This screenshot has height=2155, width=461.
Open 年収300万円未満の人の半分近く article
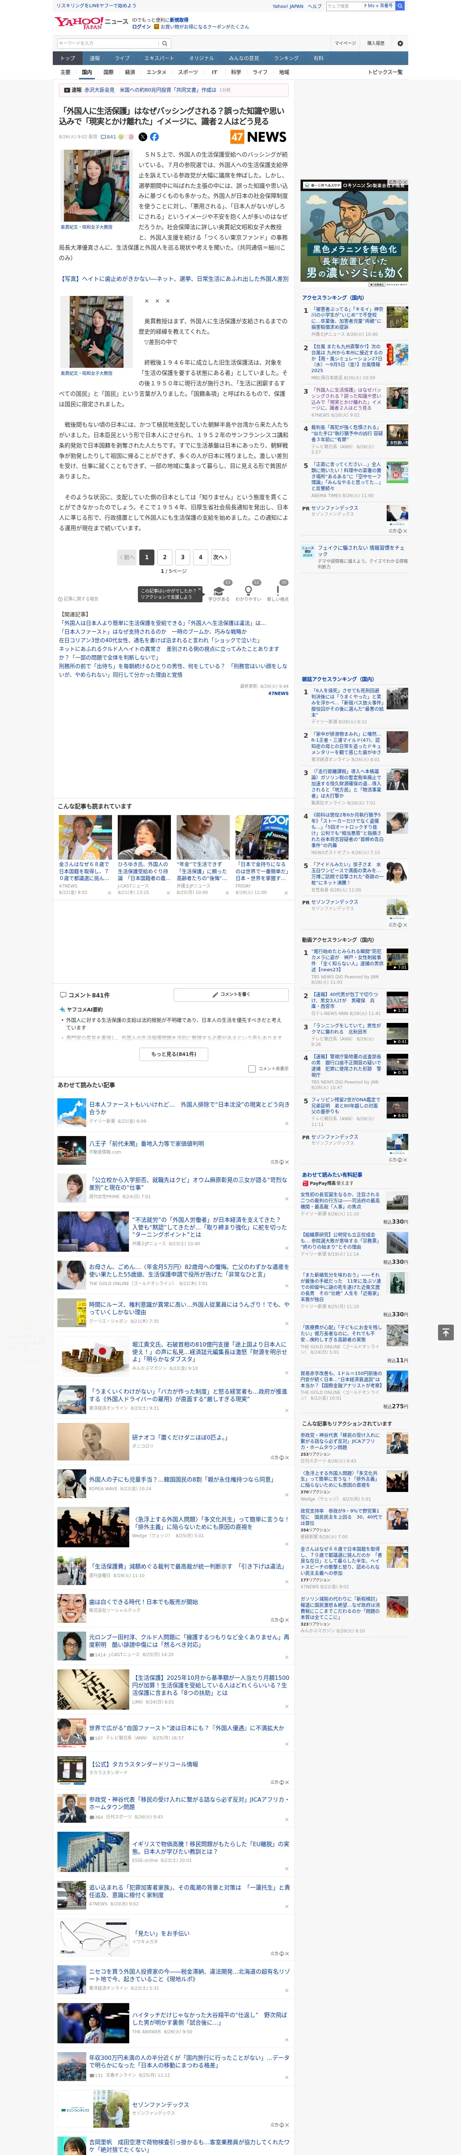click(189, 2061)
